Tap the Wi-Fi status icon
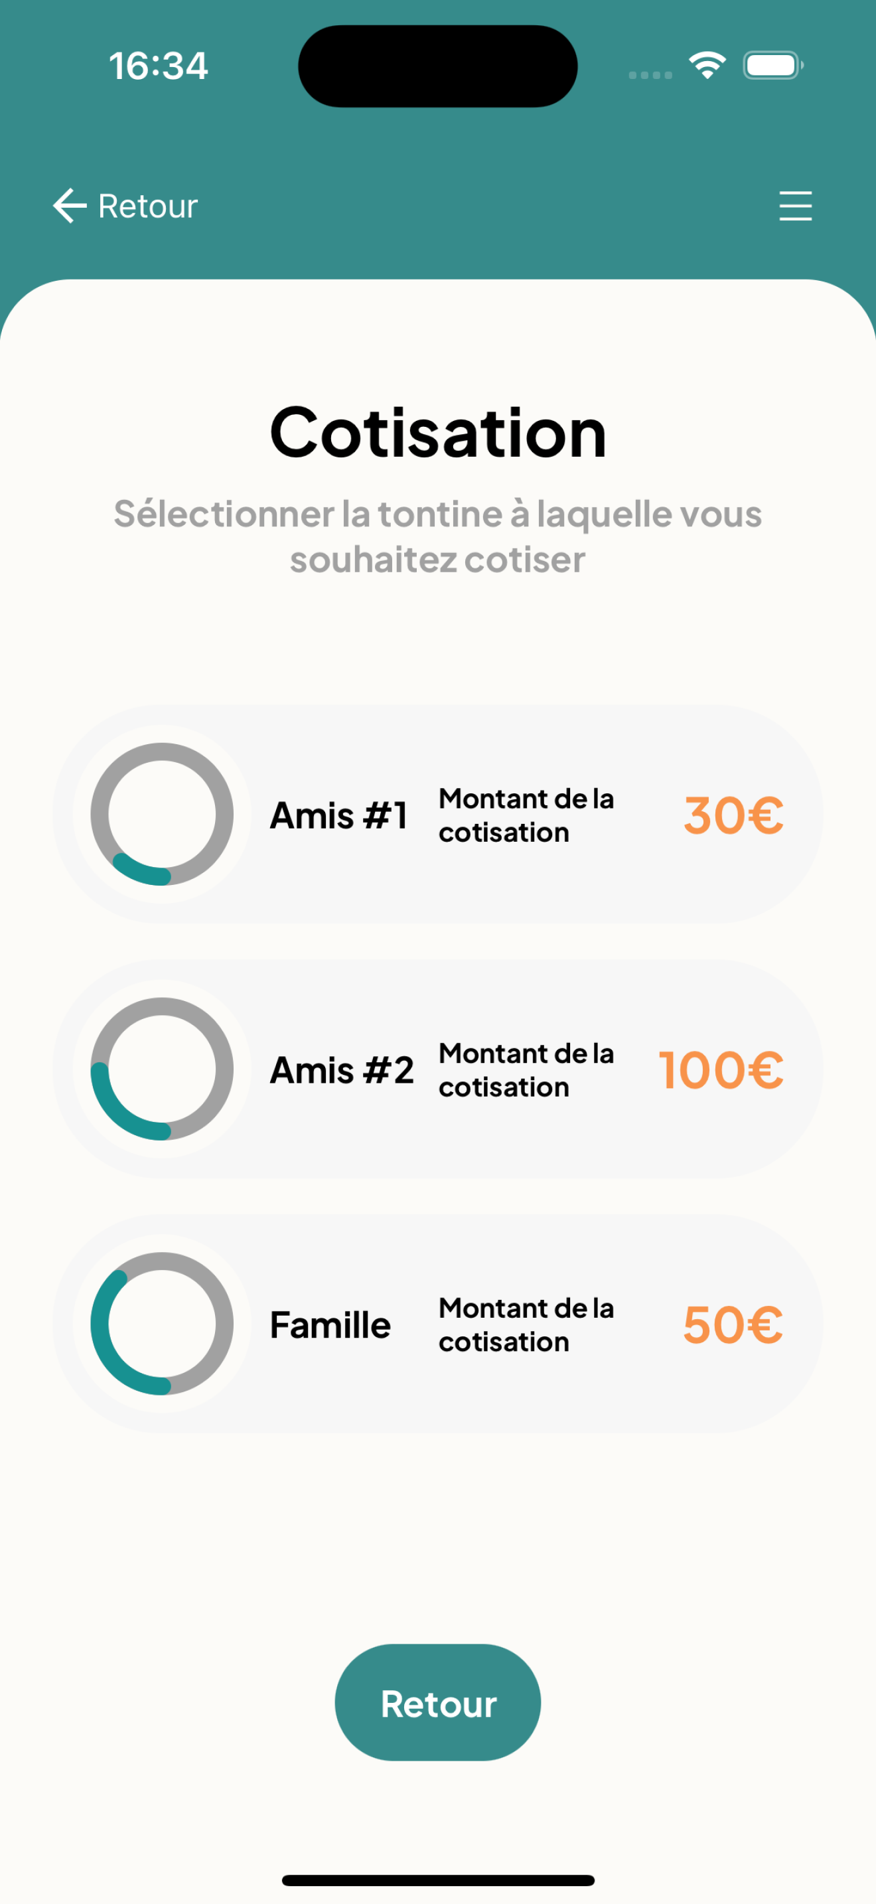The image size is (876, 1904). point(707,65)
